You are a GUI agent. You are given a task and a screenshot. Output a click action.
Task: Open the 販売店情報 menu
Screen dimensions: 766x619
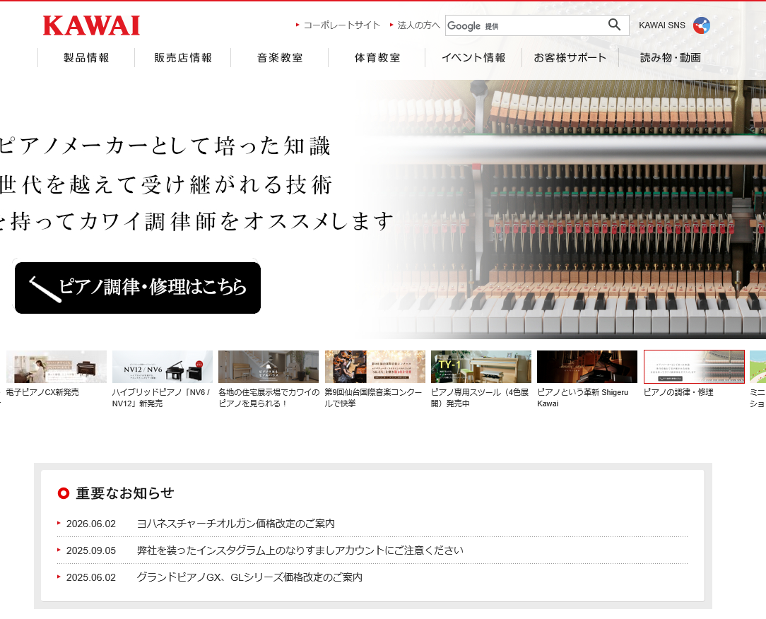click(x=183, y=58)
